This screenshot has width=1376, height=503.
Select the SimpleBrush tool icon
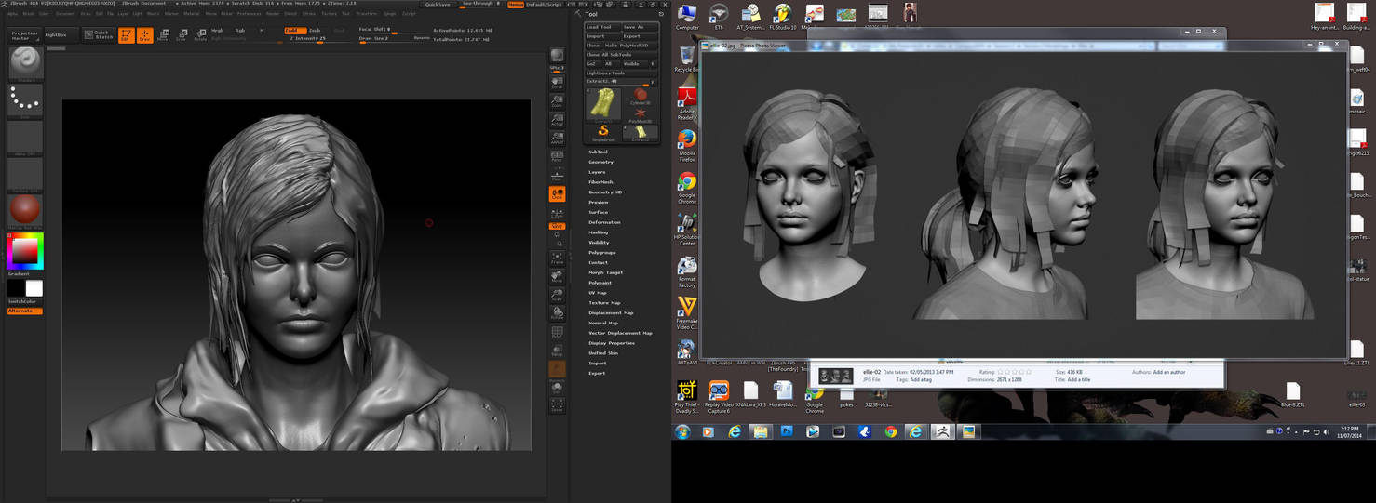[603, 132]
